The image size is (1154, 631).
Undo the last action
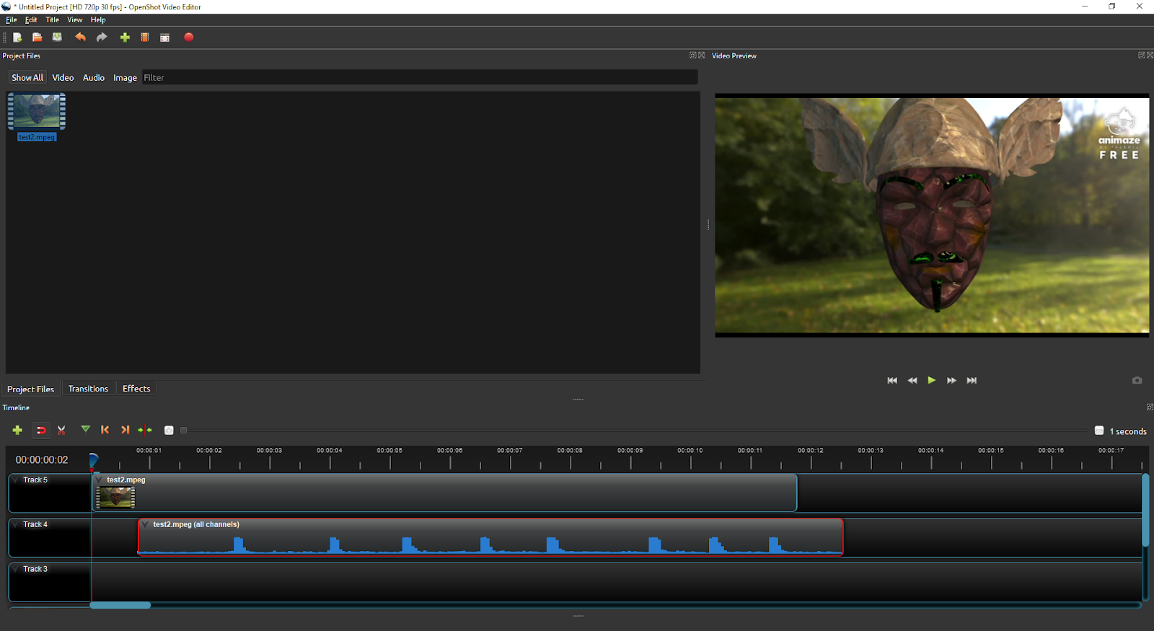tap(80, 37)
